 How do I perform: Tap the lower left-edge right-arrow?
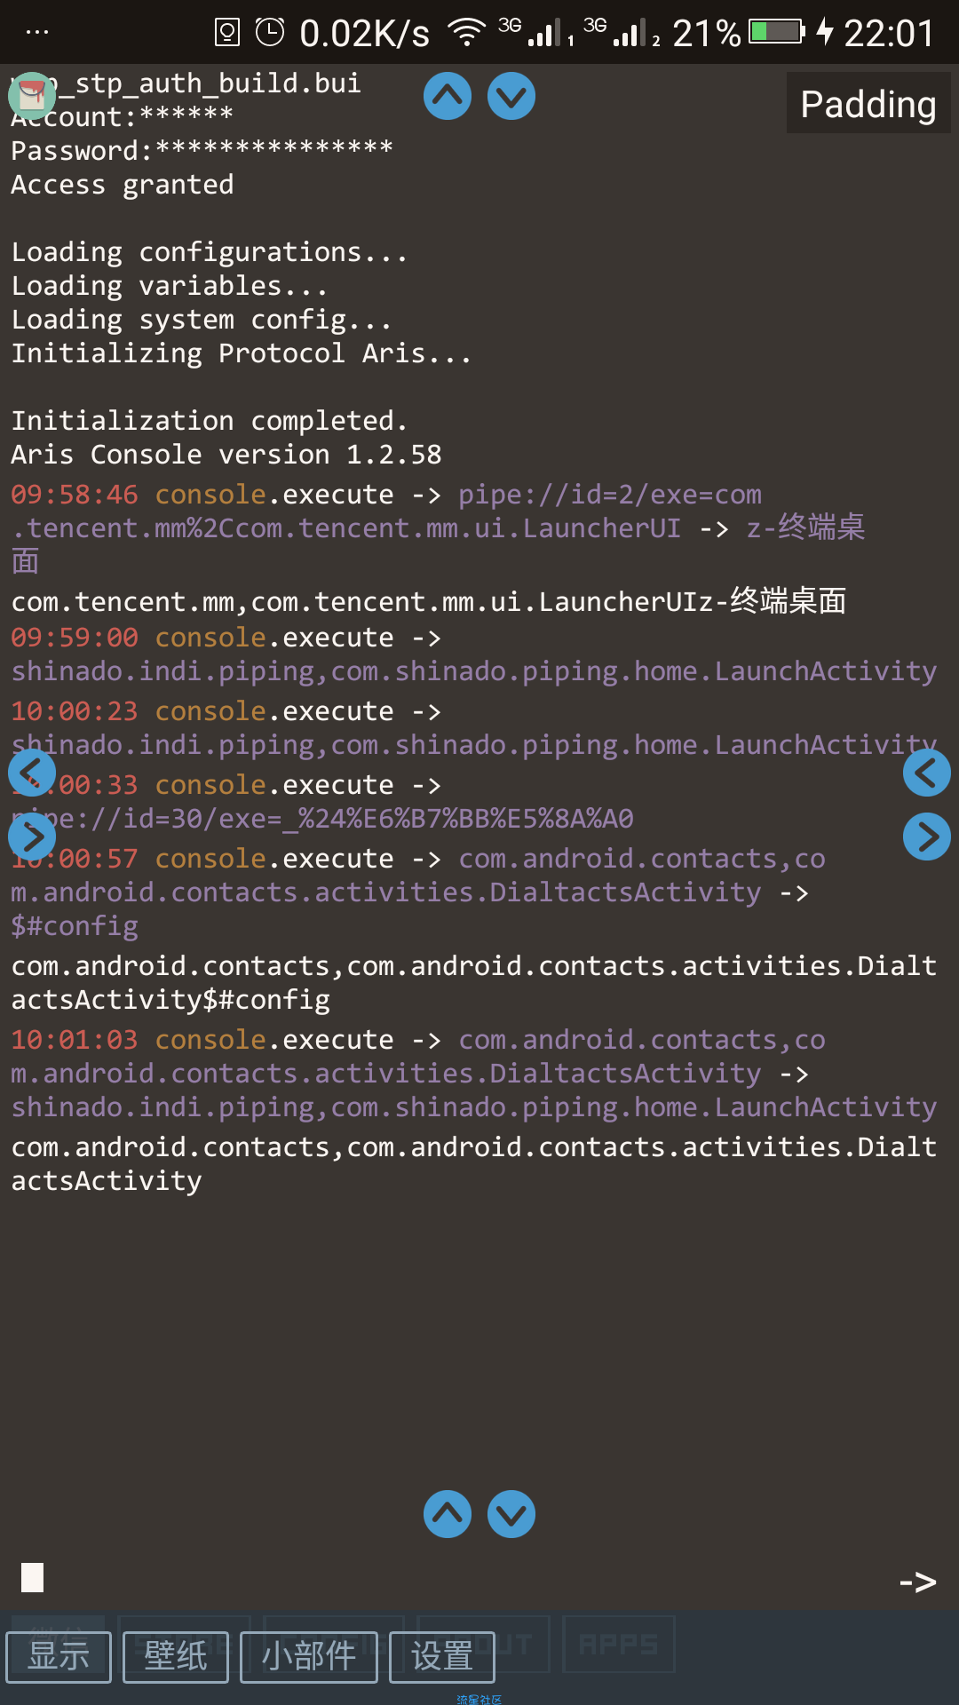(32, 837)
